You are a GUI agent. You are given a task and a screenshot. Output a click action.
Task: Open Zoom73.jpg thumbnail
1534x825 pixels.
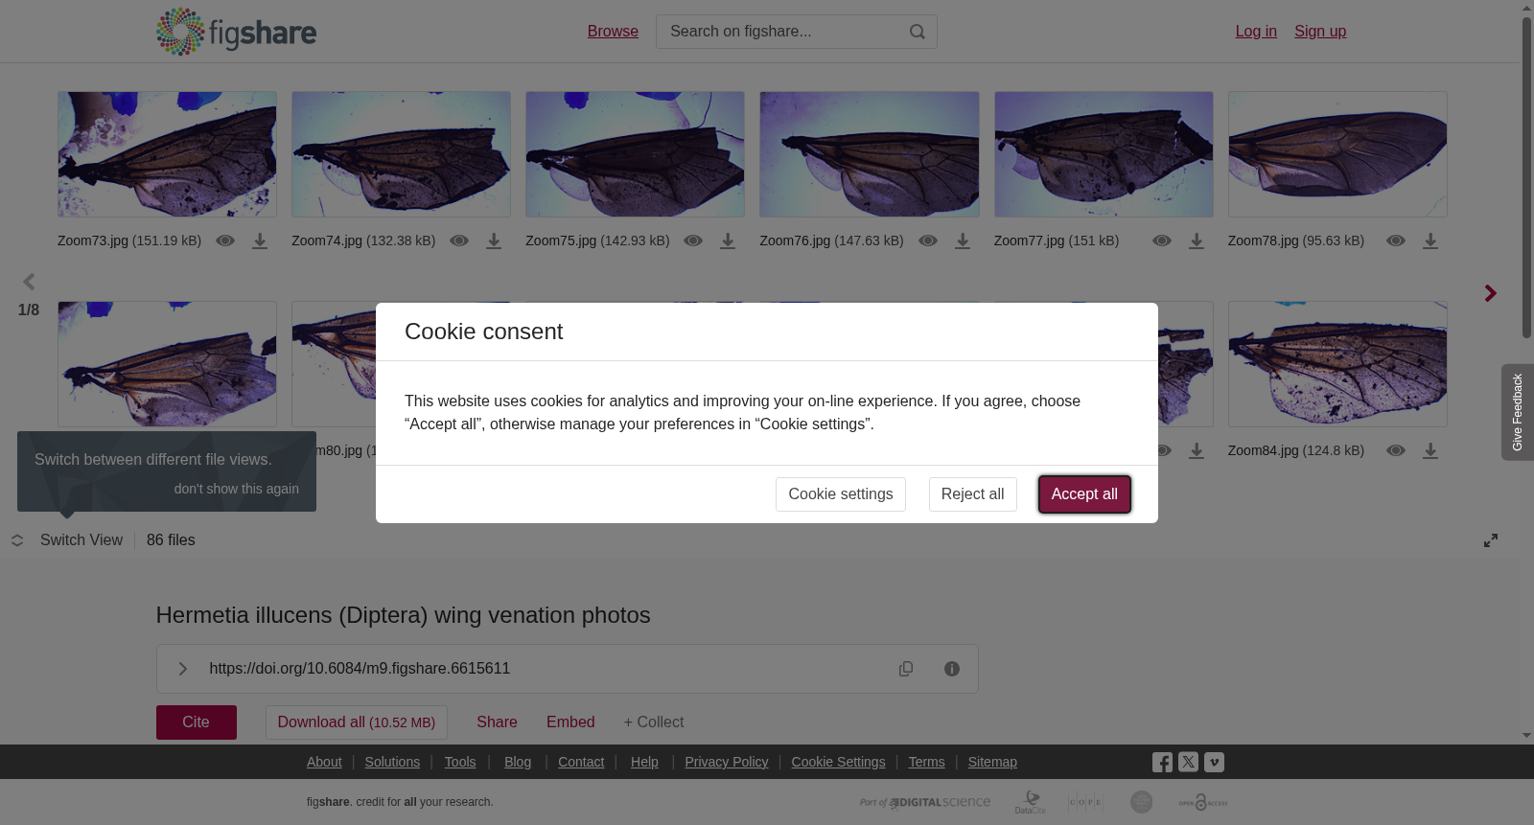click(167, 154)
